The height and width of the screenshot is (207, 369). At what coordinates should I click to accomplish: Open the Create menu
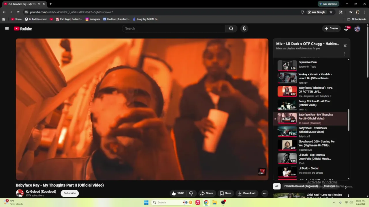[x=331, y=28]
